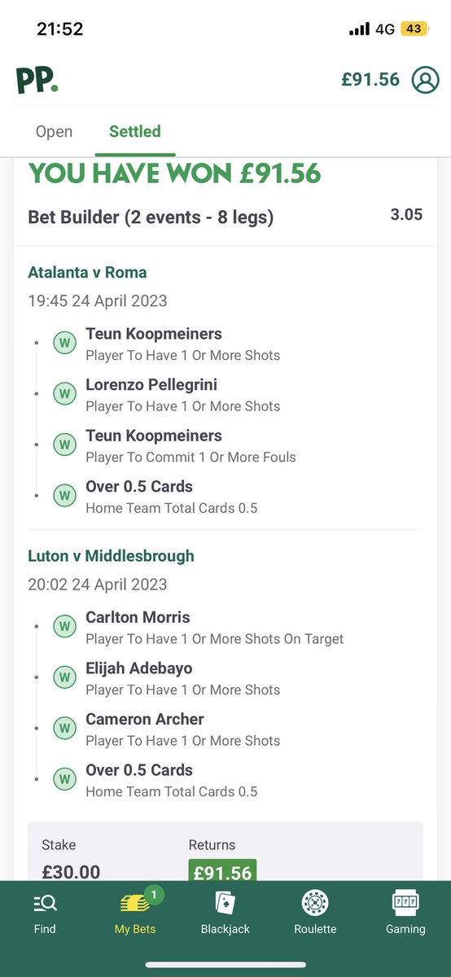Tap Lorenzo Pellegrini win status icon
Screen dimensions: 451x977
coord(64,393)
